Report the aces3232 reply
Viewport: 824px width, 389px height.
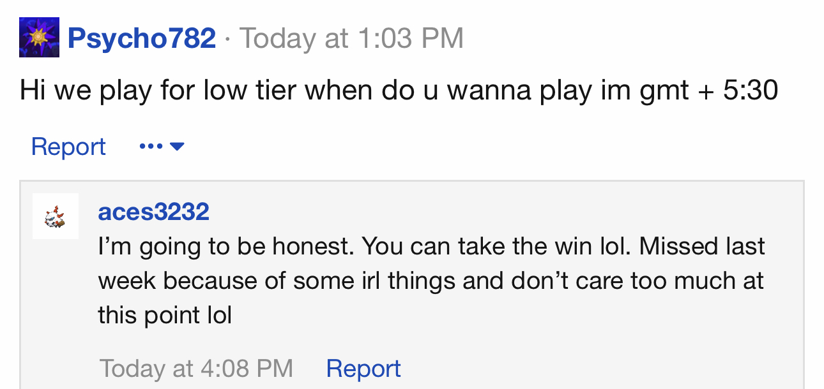point(363,368)
